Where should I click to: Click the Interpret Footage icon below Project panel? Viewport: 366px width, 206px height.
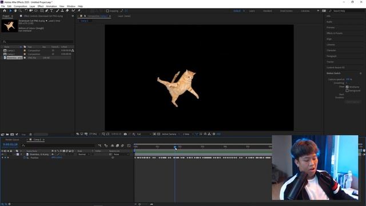pos(2,134)
